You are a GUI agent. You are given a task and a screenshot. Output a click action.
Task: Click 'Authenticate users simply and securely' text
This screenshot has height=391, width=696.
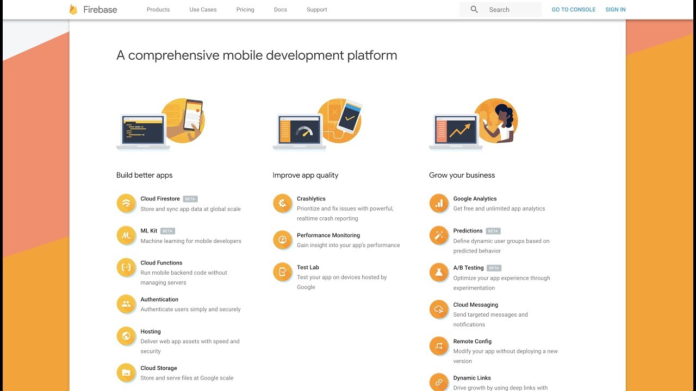click(x=190, y=309)
